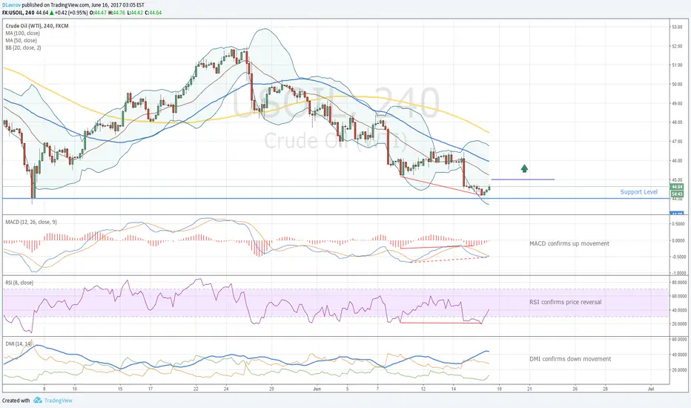Click the 49.00 price axis label
This screenshot has height=408, width=691.
tap(677, 103)
